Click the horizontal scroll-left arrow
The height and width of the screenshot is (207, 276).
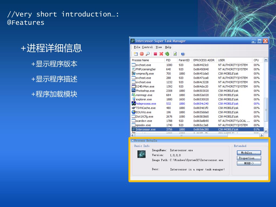tap(133, 135)
